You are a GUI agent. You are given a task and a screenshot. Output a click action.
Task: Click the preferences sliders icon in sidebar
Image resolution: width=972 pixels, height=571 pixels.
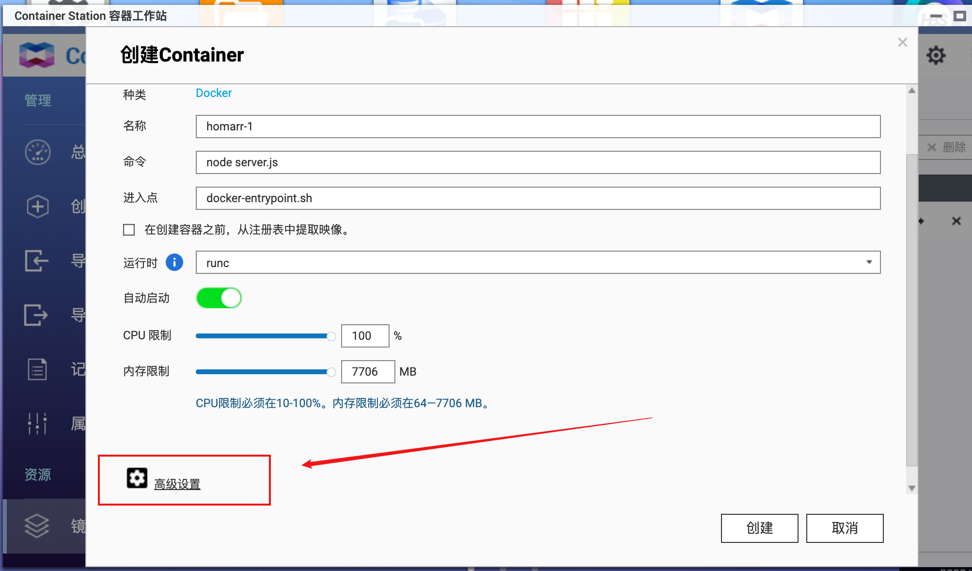point(37,424)
